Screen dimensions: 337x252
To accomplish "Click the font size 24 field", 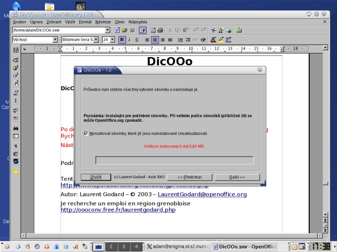I will point(106,39).
